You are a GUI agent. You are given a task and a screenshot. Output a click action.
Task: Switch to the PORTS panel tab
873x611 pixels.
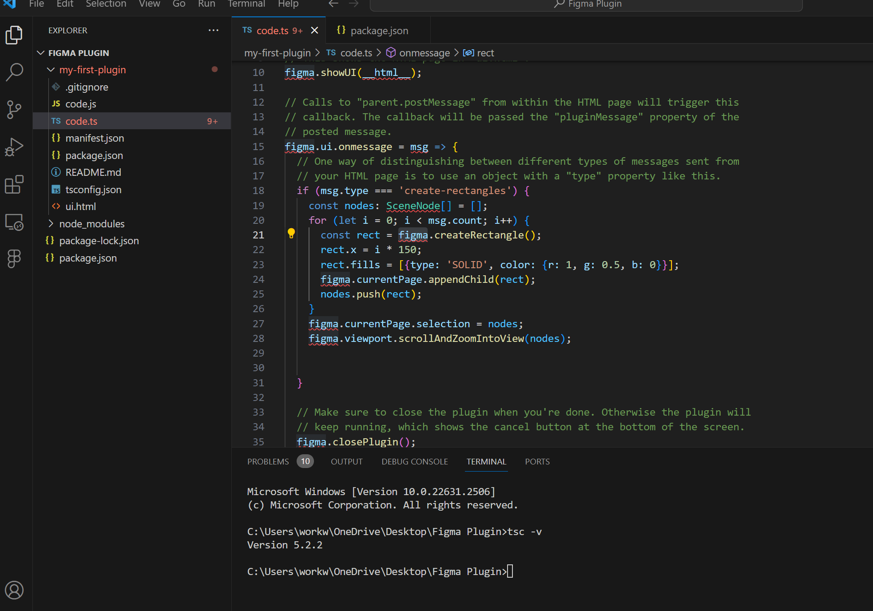537,461
